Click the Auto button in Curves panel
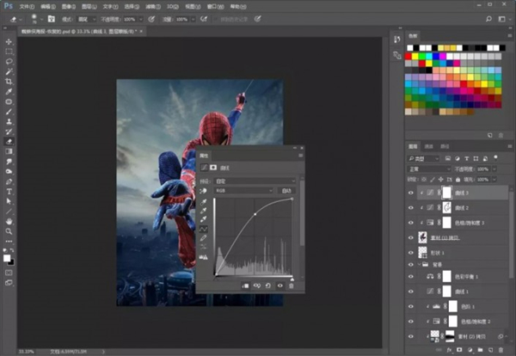The image size is (516, 356). point(287,190)
